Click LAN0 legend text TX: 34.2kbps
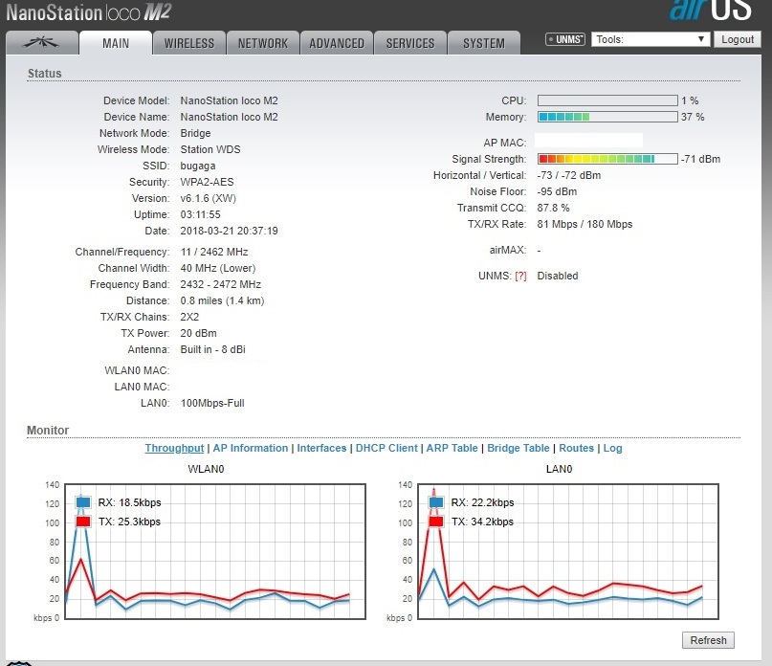 pos(482,522)
